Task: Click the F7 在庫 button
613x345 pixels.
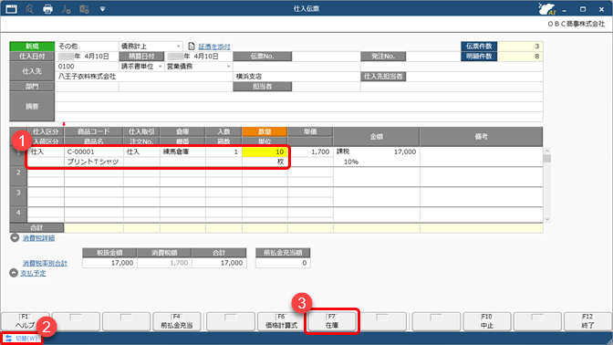Action: pyautogui.click(x=332, y=321)
